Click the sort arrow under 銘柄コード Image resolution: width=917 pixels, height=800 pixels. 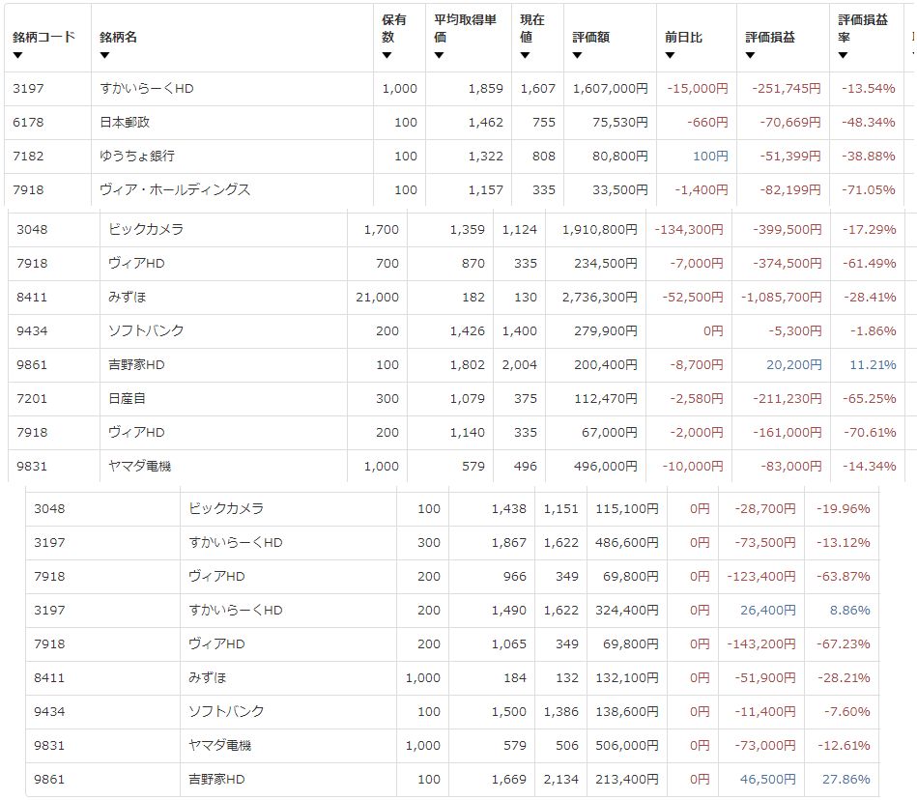pos(17,55)
